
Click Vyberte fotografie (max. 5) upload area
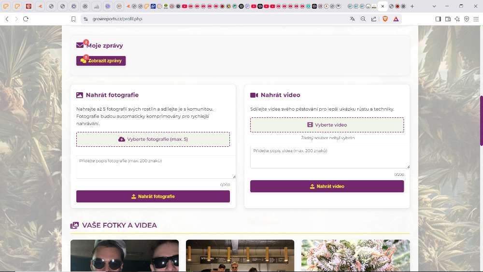pos(153,139)
